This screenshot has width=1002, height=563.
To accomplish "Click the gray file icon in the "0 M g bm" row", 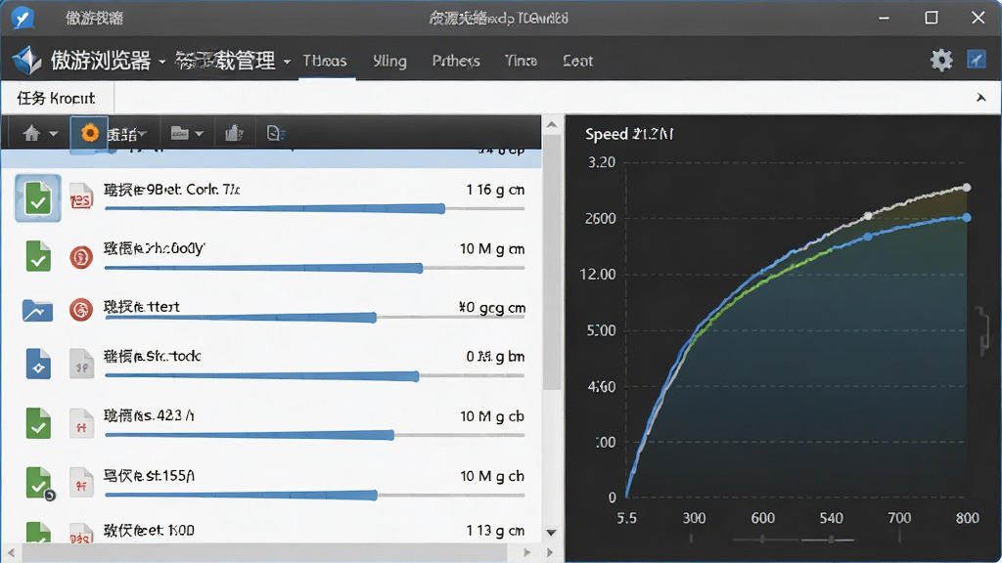I will (x=82, y=364).
